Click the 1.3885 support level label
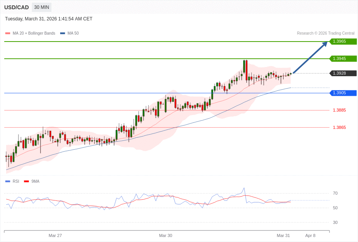This screenshot has width=358, height=242. coord(339,110)
